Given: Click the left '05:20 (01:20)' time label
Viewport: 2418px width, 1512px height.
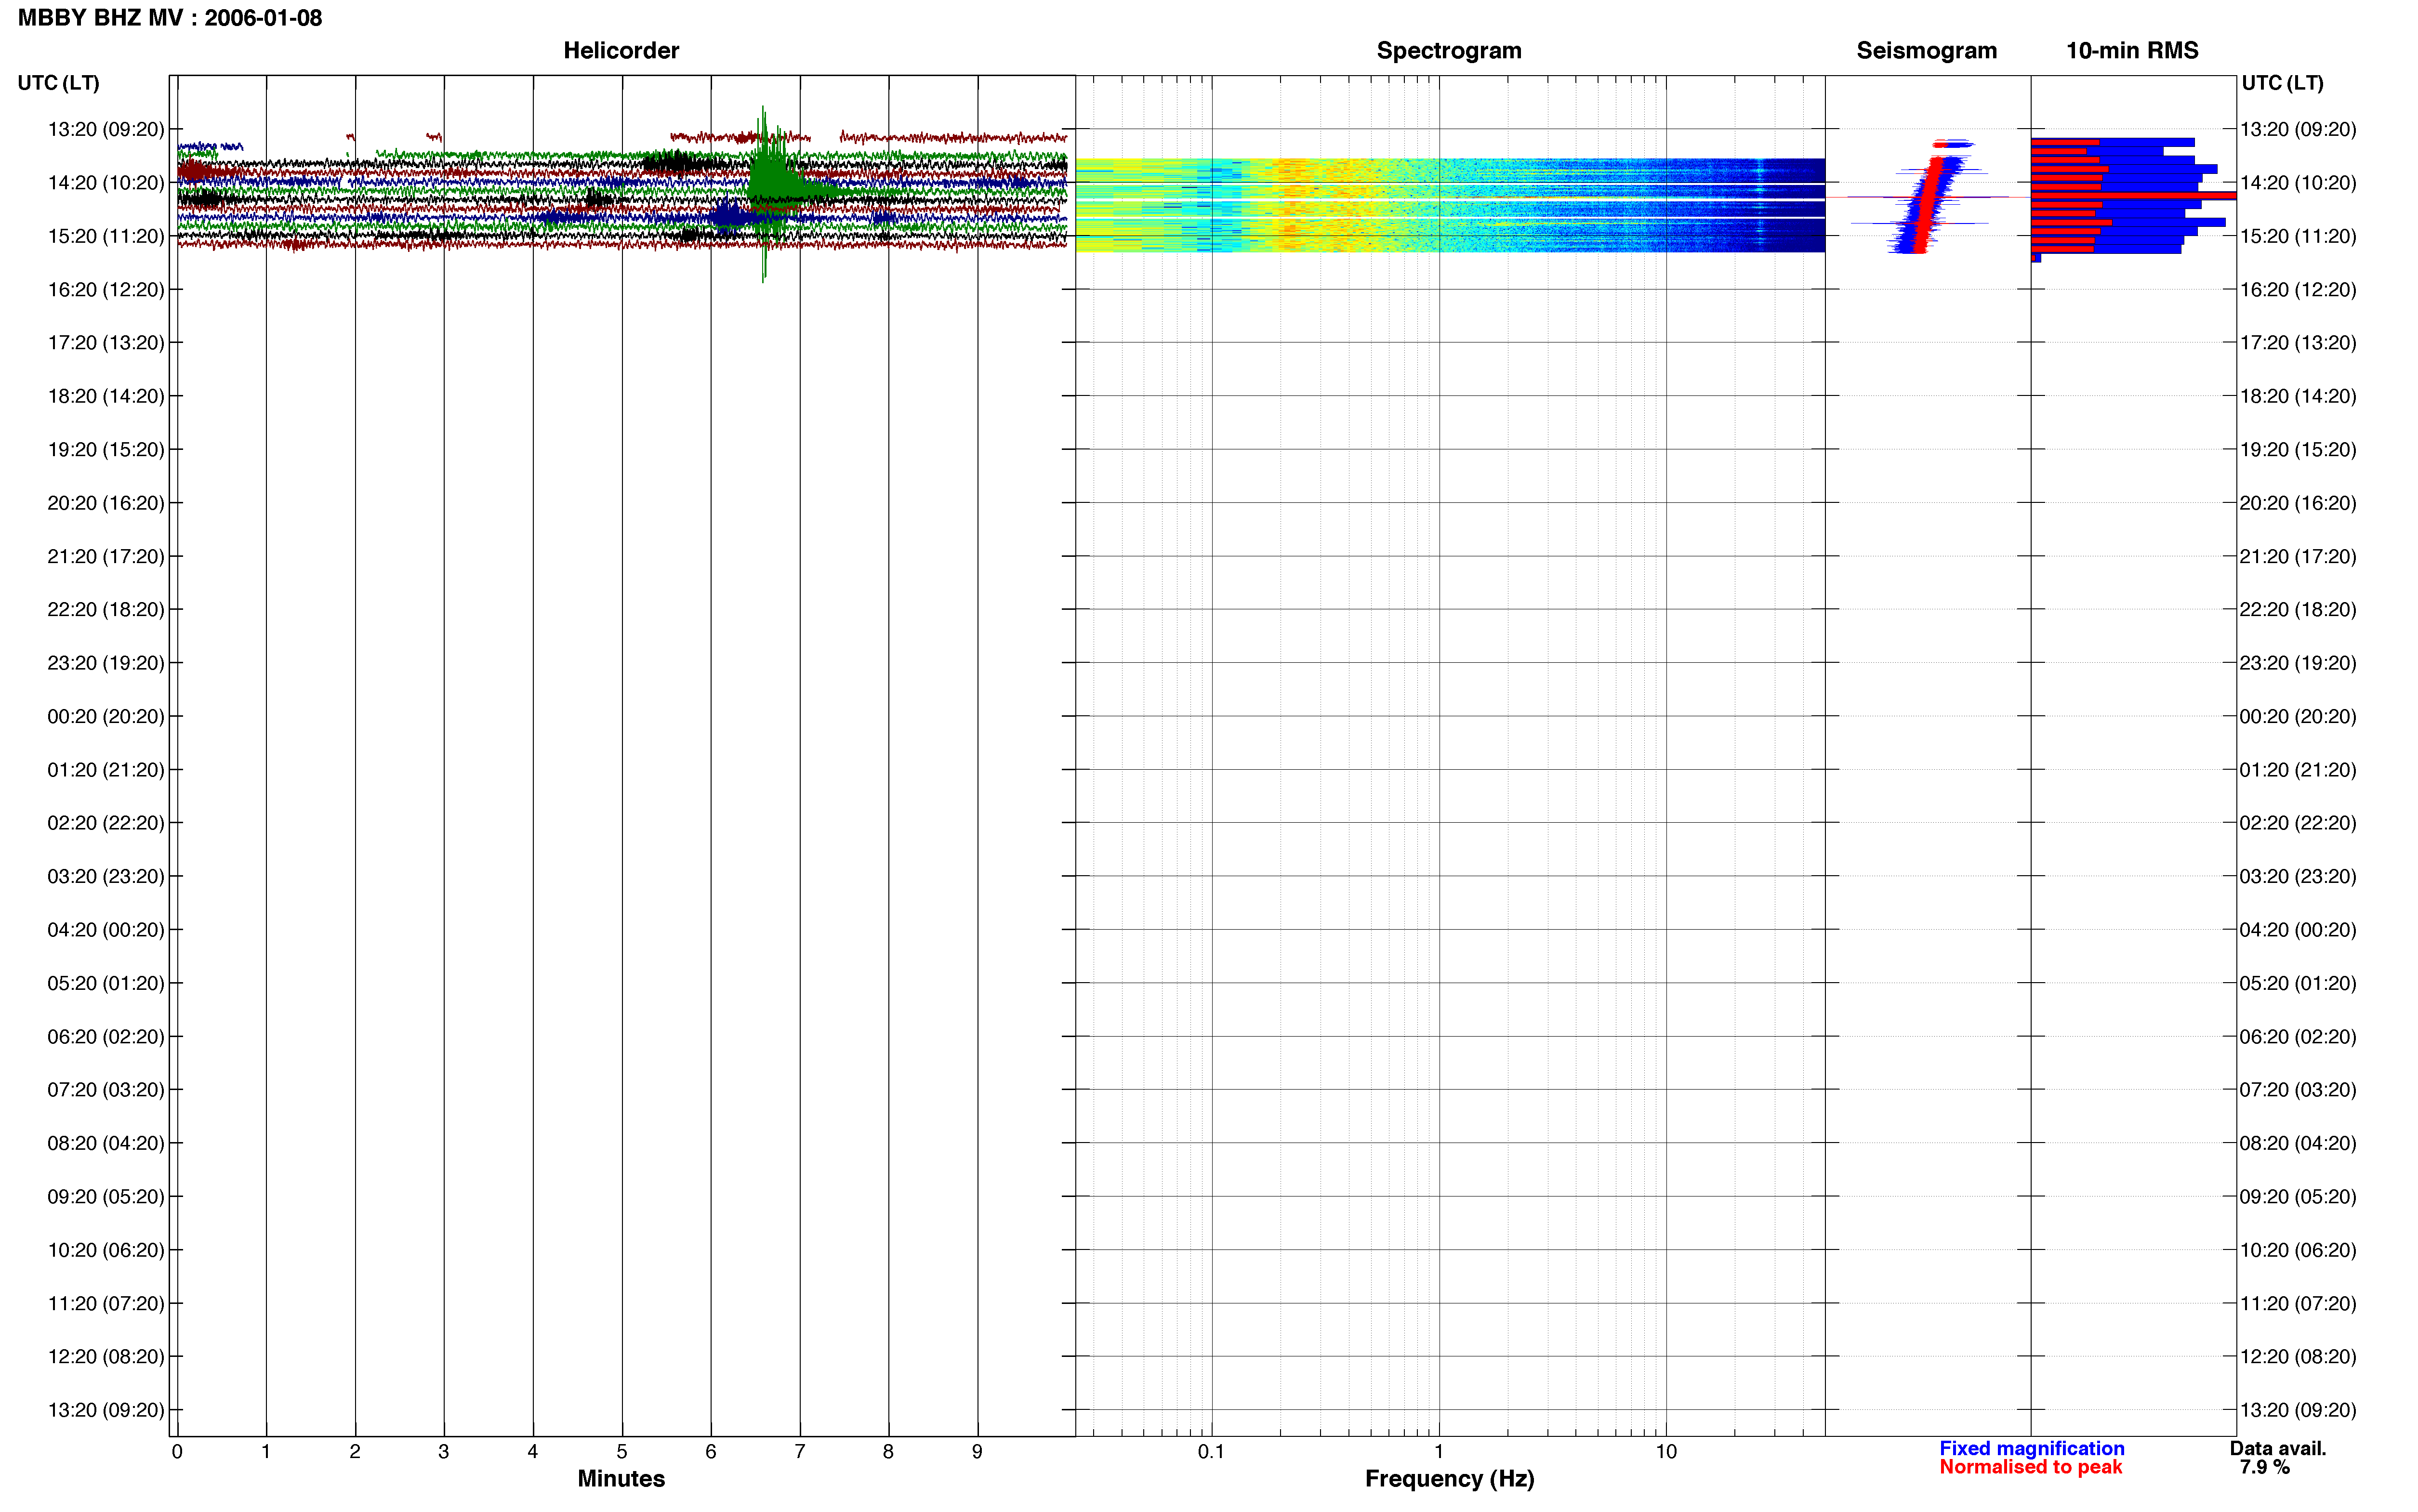Looking at the screenshot, I should [106, 983].
